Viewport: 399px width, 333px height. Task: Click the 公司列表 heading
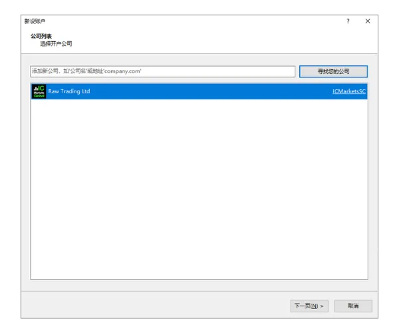41,35
